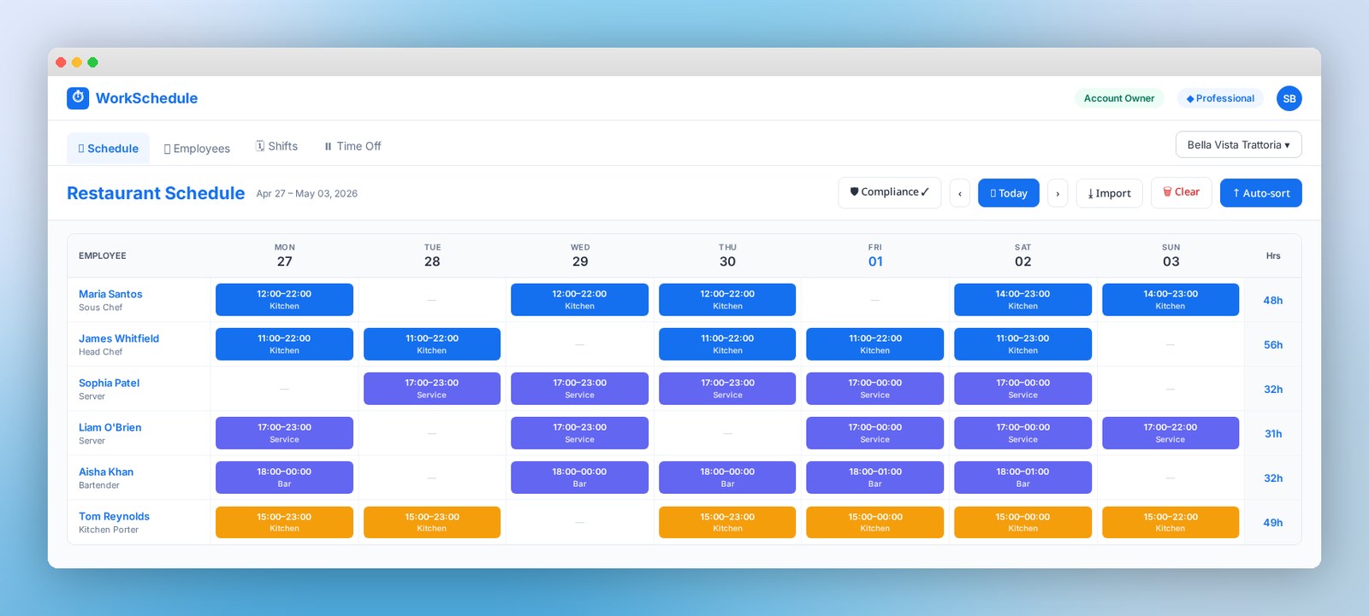Viewport: 1369px width, 616px height.
Task: Click Sophia Patel empty Monday cell
Action: pos(284,389)
